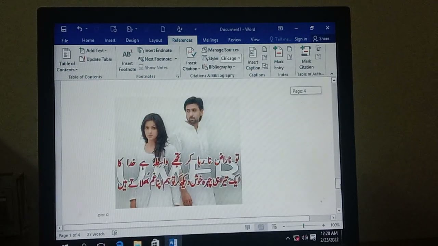Switch to Read Mode view

click(x=247, y=227)
